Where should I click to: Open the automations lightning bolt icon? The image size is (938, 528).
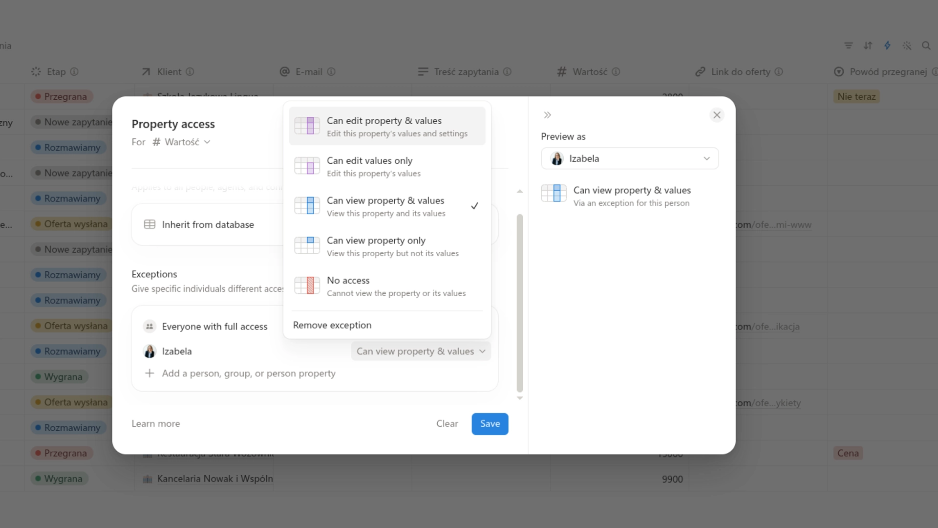tap(887, 45)
